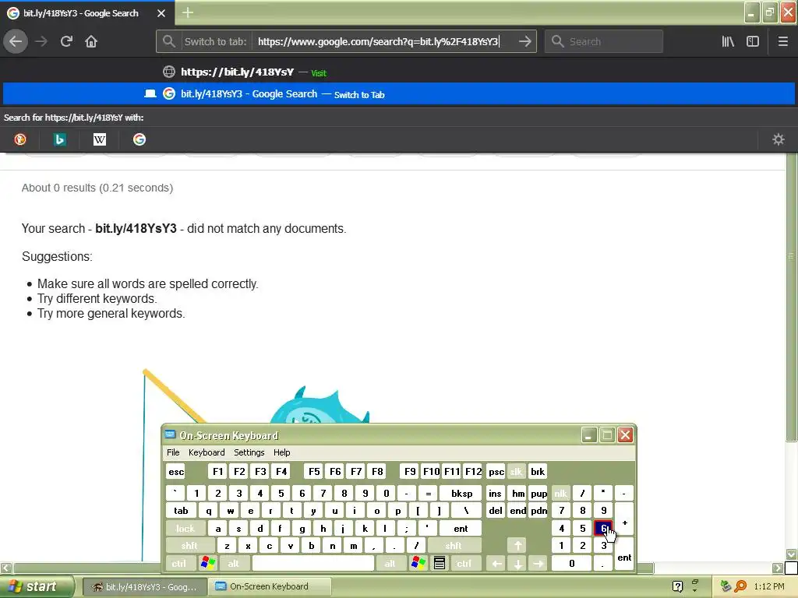Toggle the left alt key on the keyboard
Viewport: 798px width, 598px height.
[234, 564]
